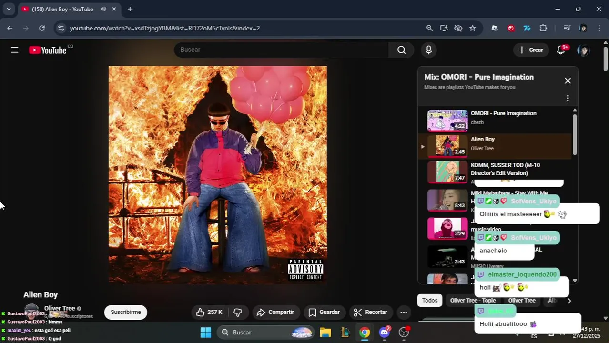This screenshot has height=343, width=609.
Task: Open the red circle extension icon
Action: pyautogui.click(x=511, y=28)
